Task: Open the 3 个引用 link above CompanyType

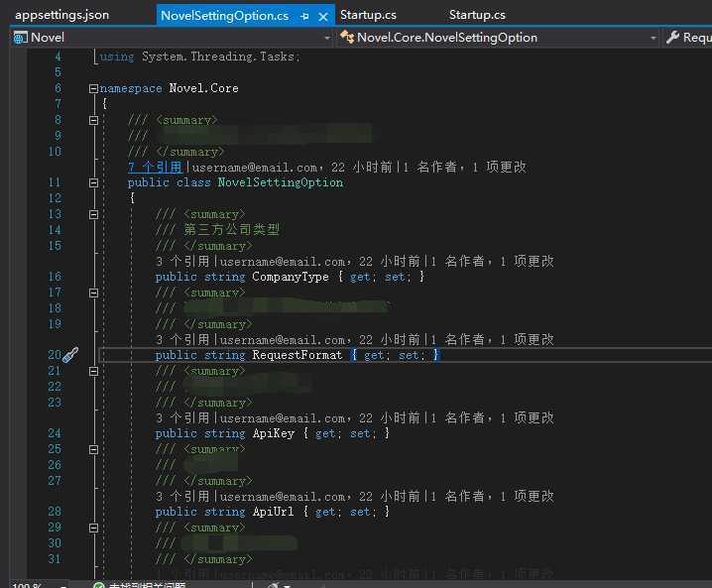Action: pyautogui.click(x=182, y=262)
